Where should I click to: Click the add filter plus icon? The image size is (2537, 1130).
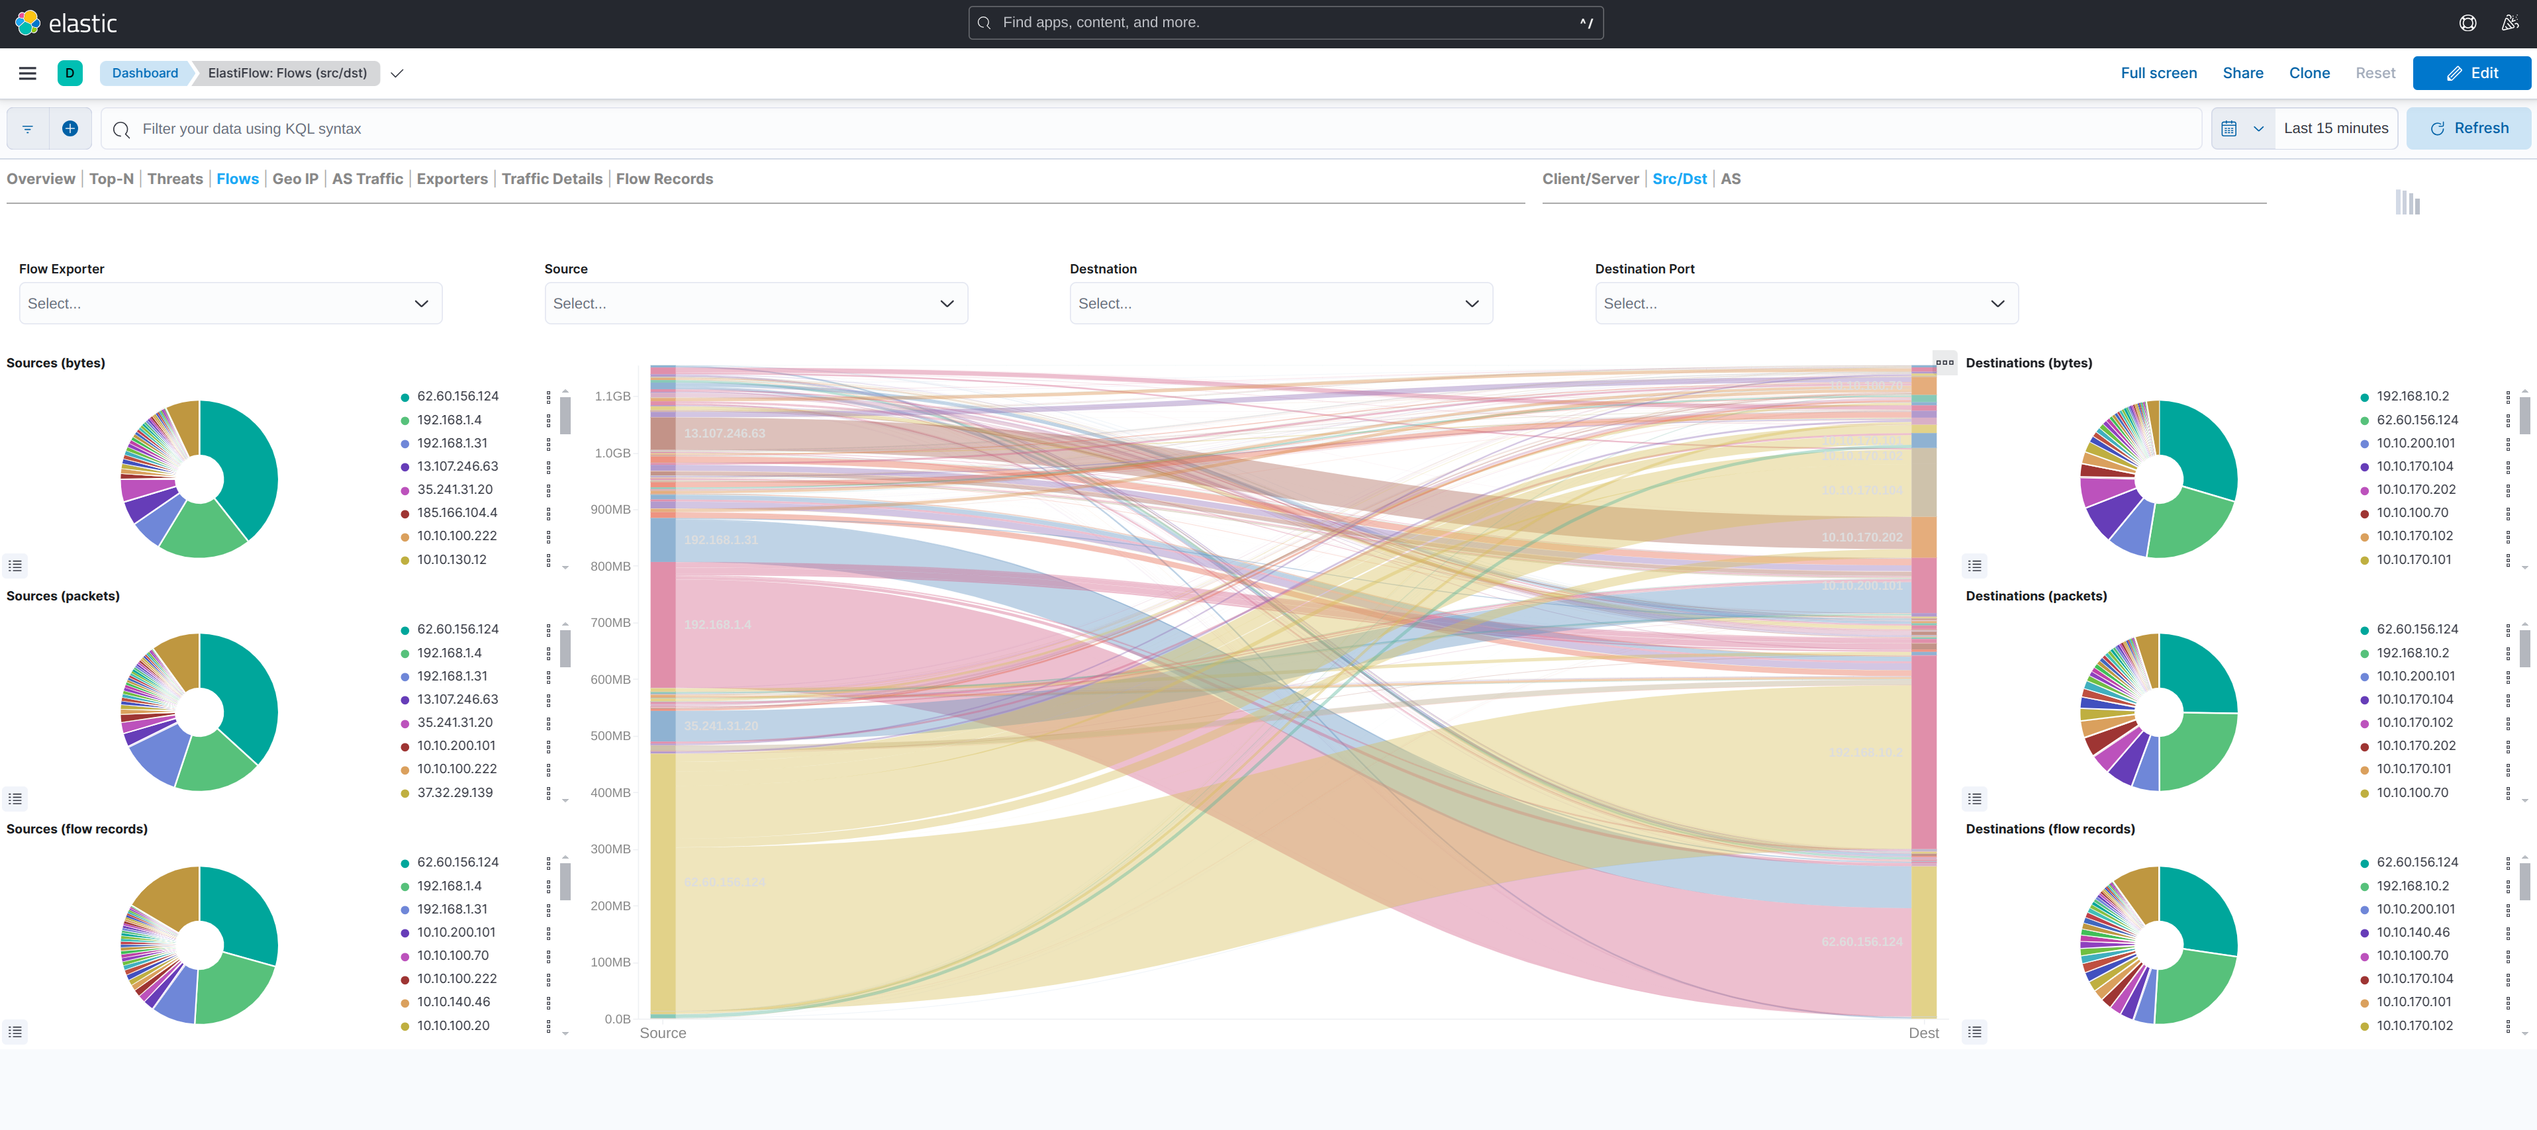point(70,128)
